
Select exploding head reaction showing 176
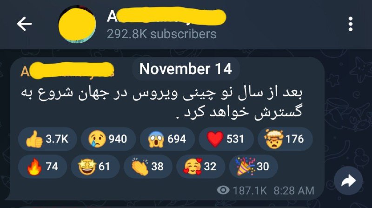(285, 139)
